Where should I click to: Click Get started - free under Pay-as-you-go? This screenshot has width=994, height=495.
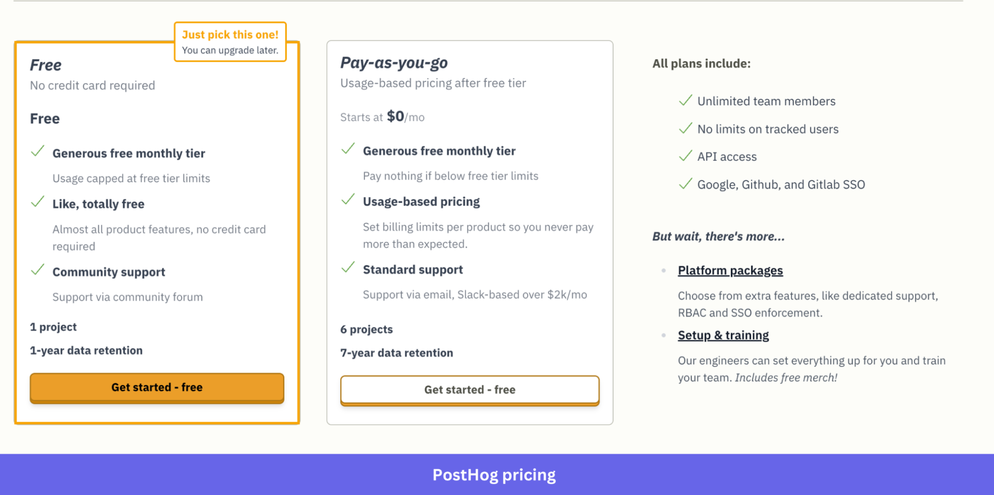469,390
